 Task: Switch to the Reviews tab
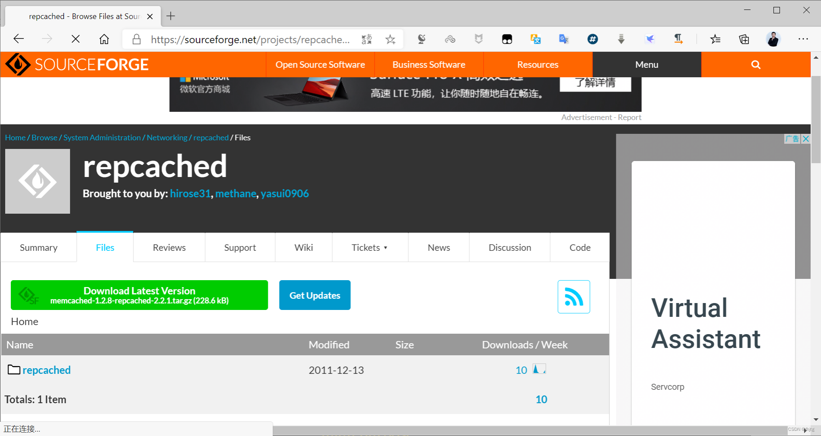click(x=169, y=247)
